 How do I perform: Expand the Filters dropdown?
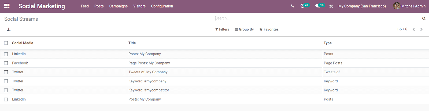[x=222, y=29]
